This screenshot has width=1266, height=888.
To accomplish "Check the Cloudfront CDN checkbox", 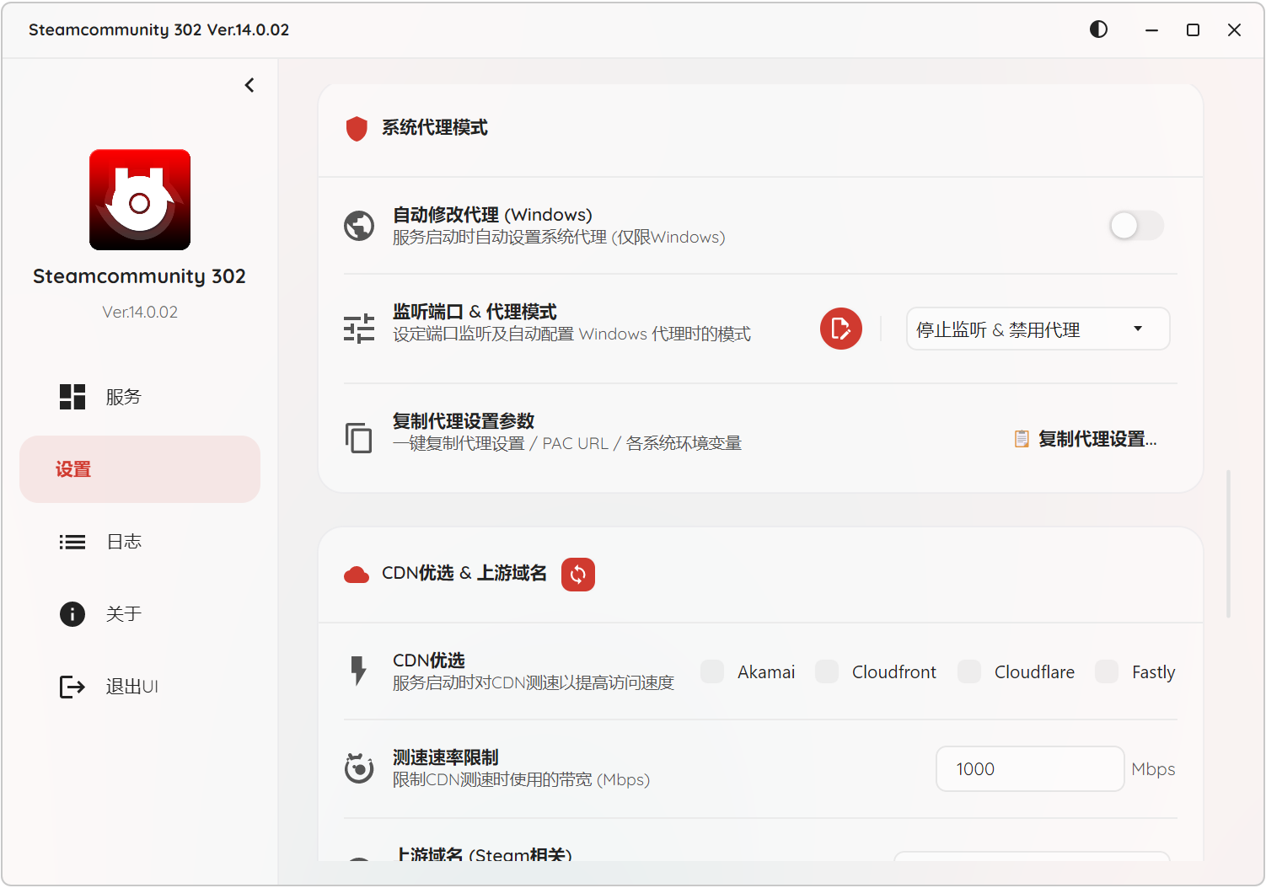I will tap(827, 671).
